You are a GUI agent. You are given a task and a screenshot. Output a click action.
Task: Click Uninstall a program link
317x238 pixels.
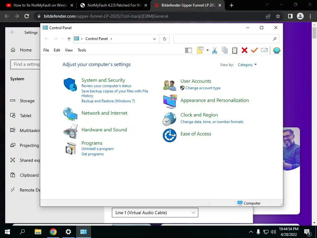pyautogui.click(x=98, y=149)
